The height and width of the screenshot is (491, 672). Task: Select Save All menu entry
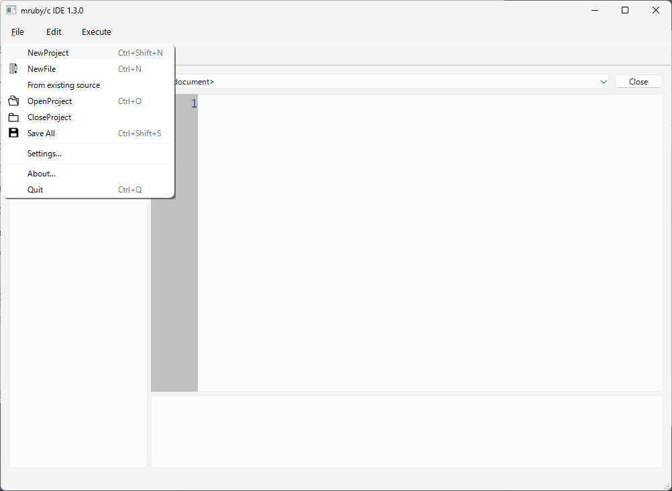[88, 133]
